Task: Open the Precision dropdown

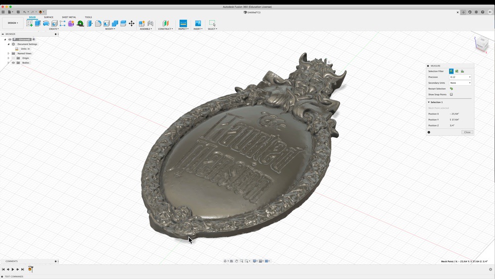Action: tap(460, 77)
